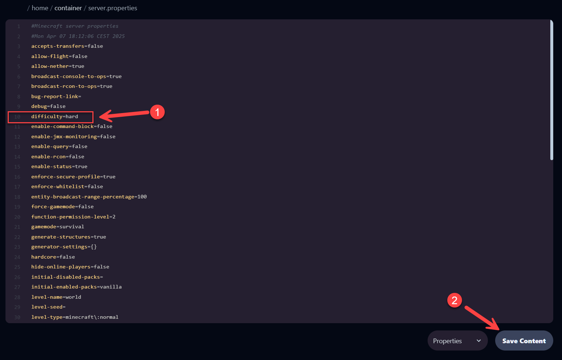Click line number 21 in gutter
Image resolution: width=562 pixels, height=360 pixels.
click(17, 227)
